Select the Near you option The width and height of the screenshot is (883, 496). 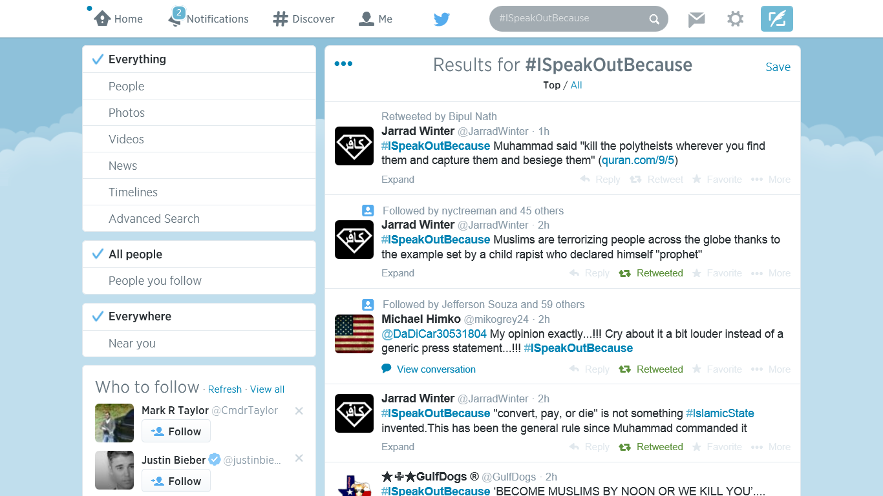click(x=199, y=344)
